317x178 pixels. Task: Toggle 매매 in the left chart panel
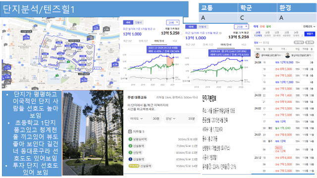tap(128, 22)
